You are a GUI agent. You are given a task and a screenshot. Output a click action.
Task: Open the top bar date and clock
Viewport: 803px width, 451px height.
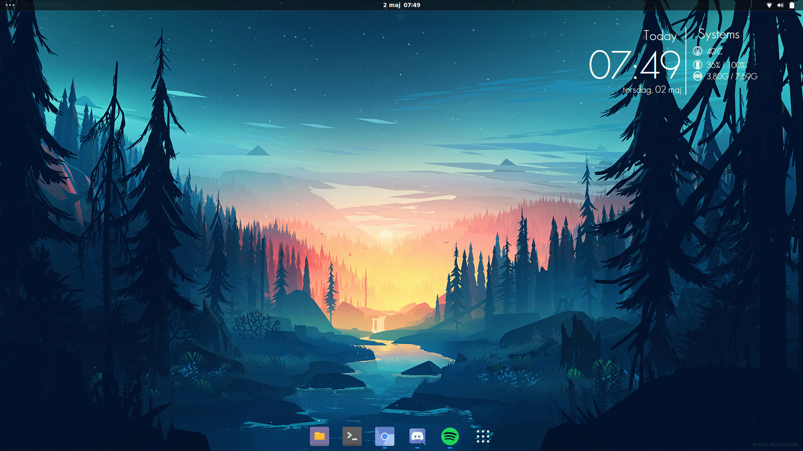(x=401, y=5)
